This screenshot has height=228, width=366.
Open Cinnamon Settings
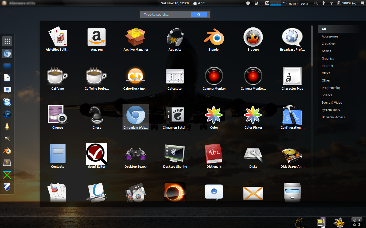coord(175,117)
